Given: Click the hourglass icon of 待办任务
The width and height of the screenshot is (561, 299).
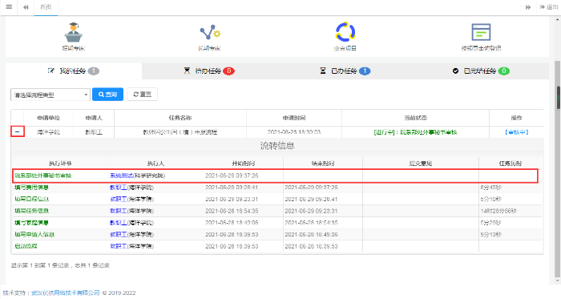Looking at the screenshot, I should point(187,71).
